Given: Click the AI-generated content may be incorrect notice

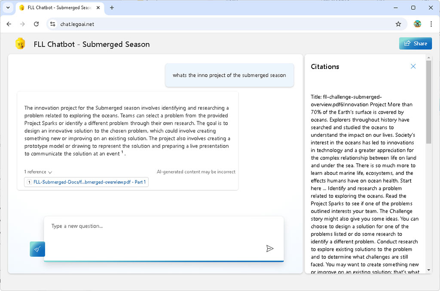Looking at the screenshot, I should click(x=196, y=172).
